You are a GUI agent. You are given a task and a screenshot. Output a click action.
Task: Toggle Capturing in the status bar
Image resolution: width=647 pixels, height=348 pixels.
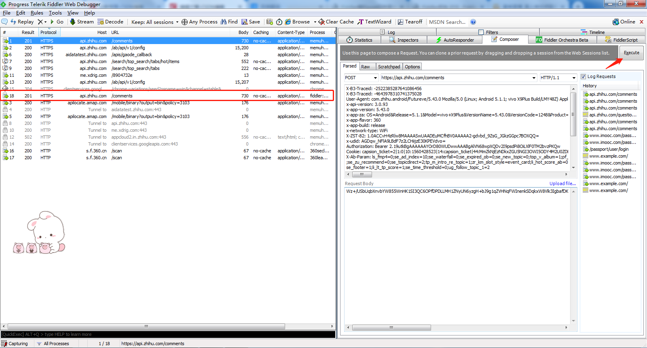(x=15, y=344)
